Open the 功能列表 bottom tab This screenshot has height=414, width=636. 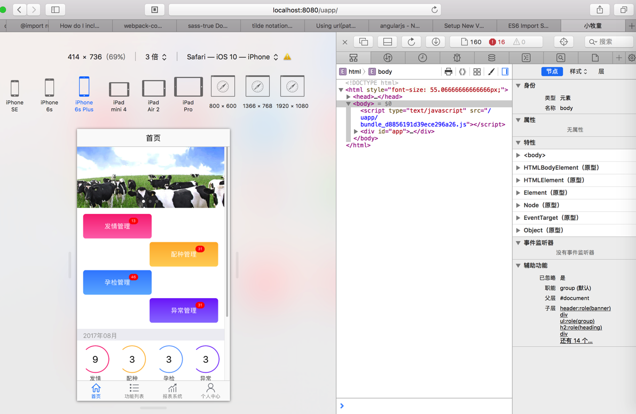[134, 391]
